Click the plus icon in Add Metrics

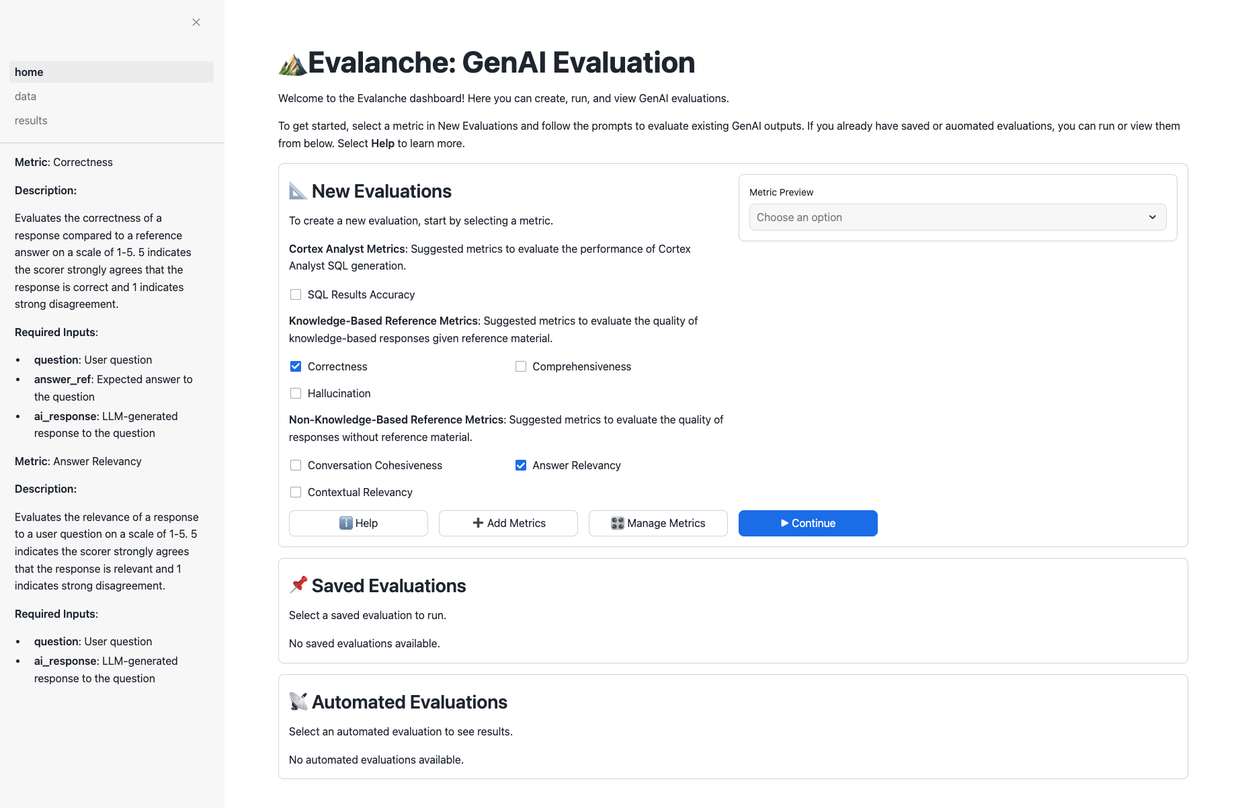point(478,523)
